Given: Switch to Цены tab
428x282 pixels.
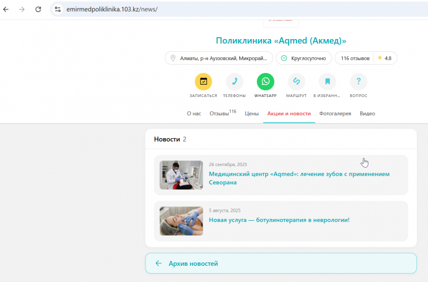Looking at the screenshot, I should click(252, 114).
